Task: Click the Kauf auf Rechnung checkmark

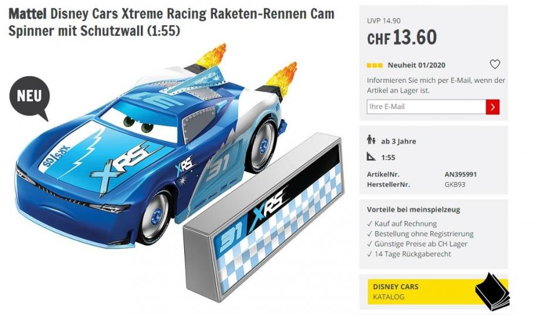Action: [x=370, y=223]
